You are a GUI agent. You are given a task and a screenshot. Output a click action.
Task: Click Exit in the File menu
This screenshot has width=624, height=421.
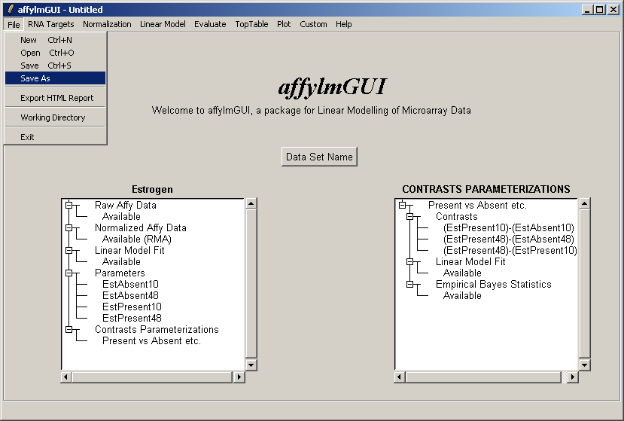(28, 137)
